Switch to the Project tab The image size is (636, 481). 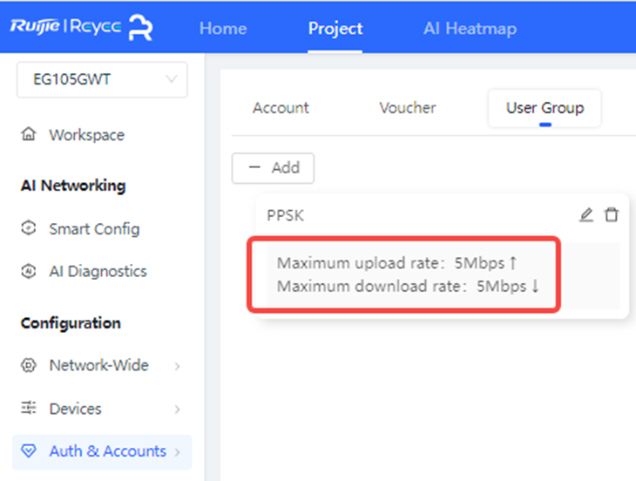click(x=335, y=28)
